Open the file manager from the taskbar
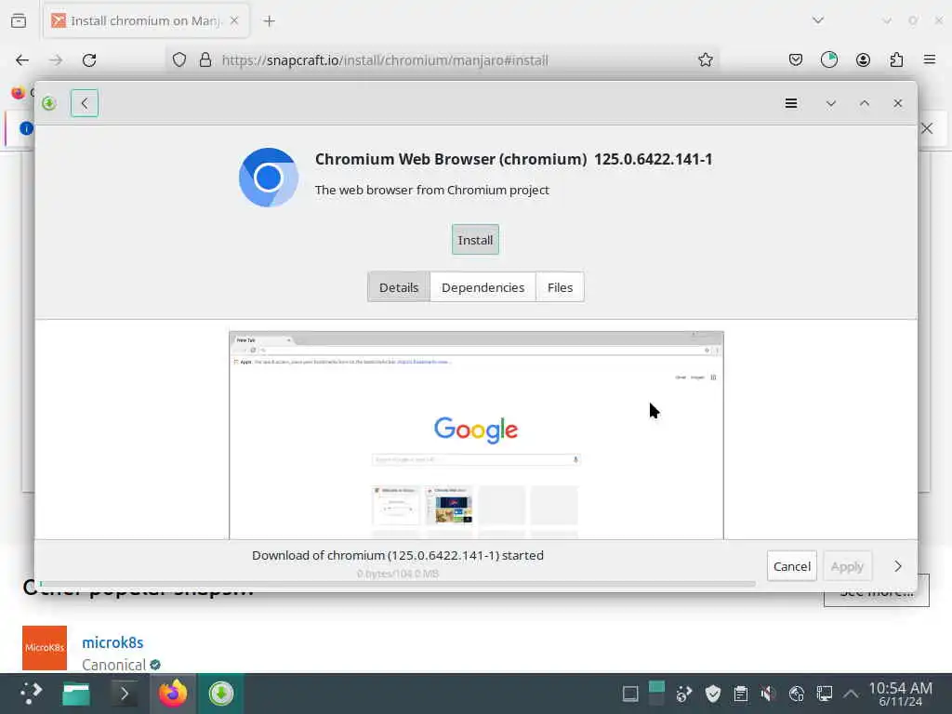Viewport: 952px width, 714px height. (x=76, y=694)
